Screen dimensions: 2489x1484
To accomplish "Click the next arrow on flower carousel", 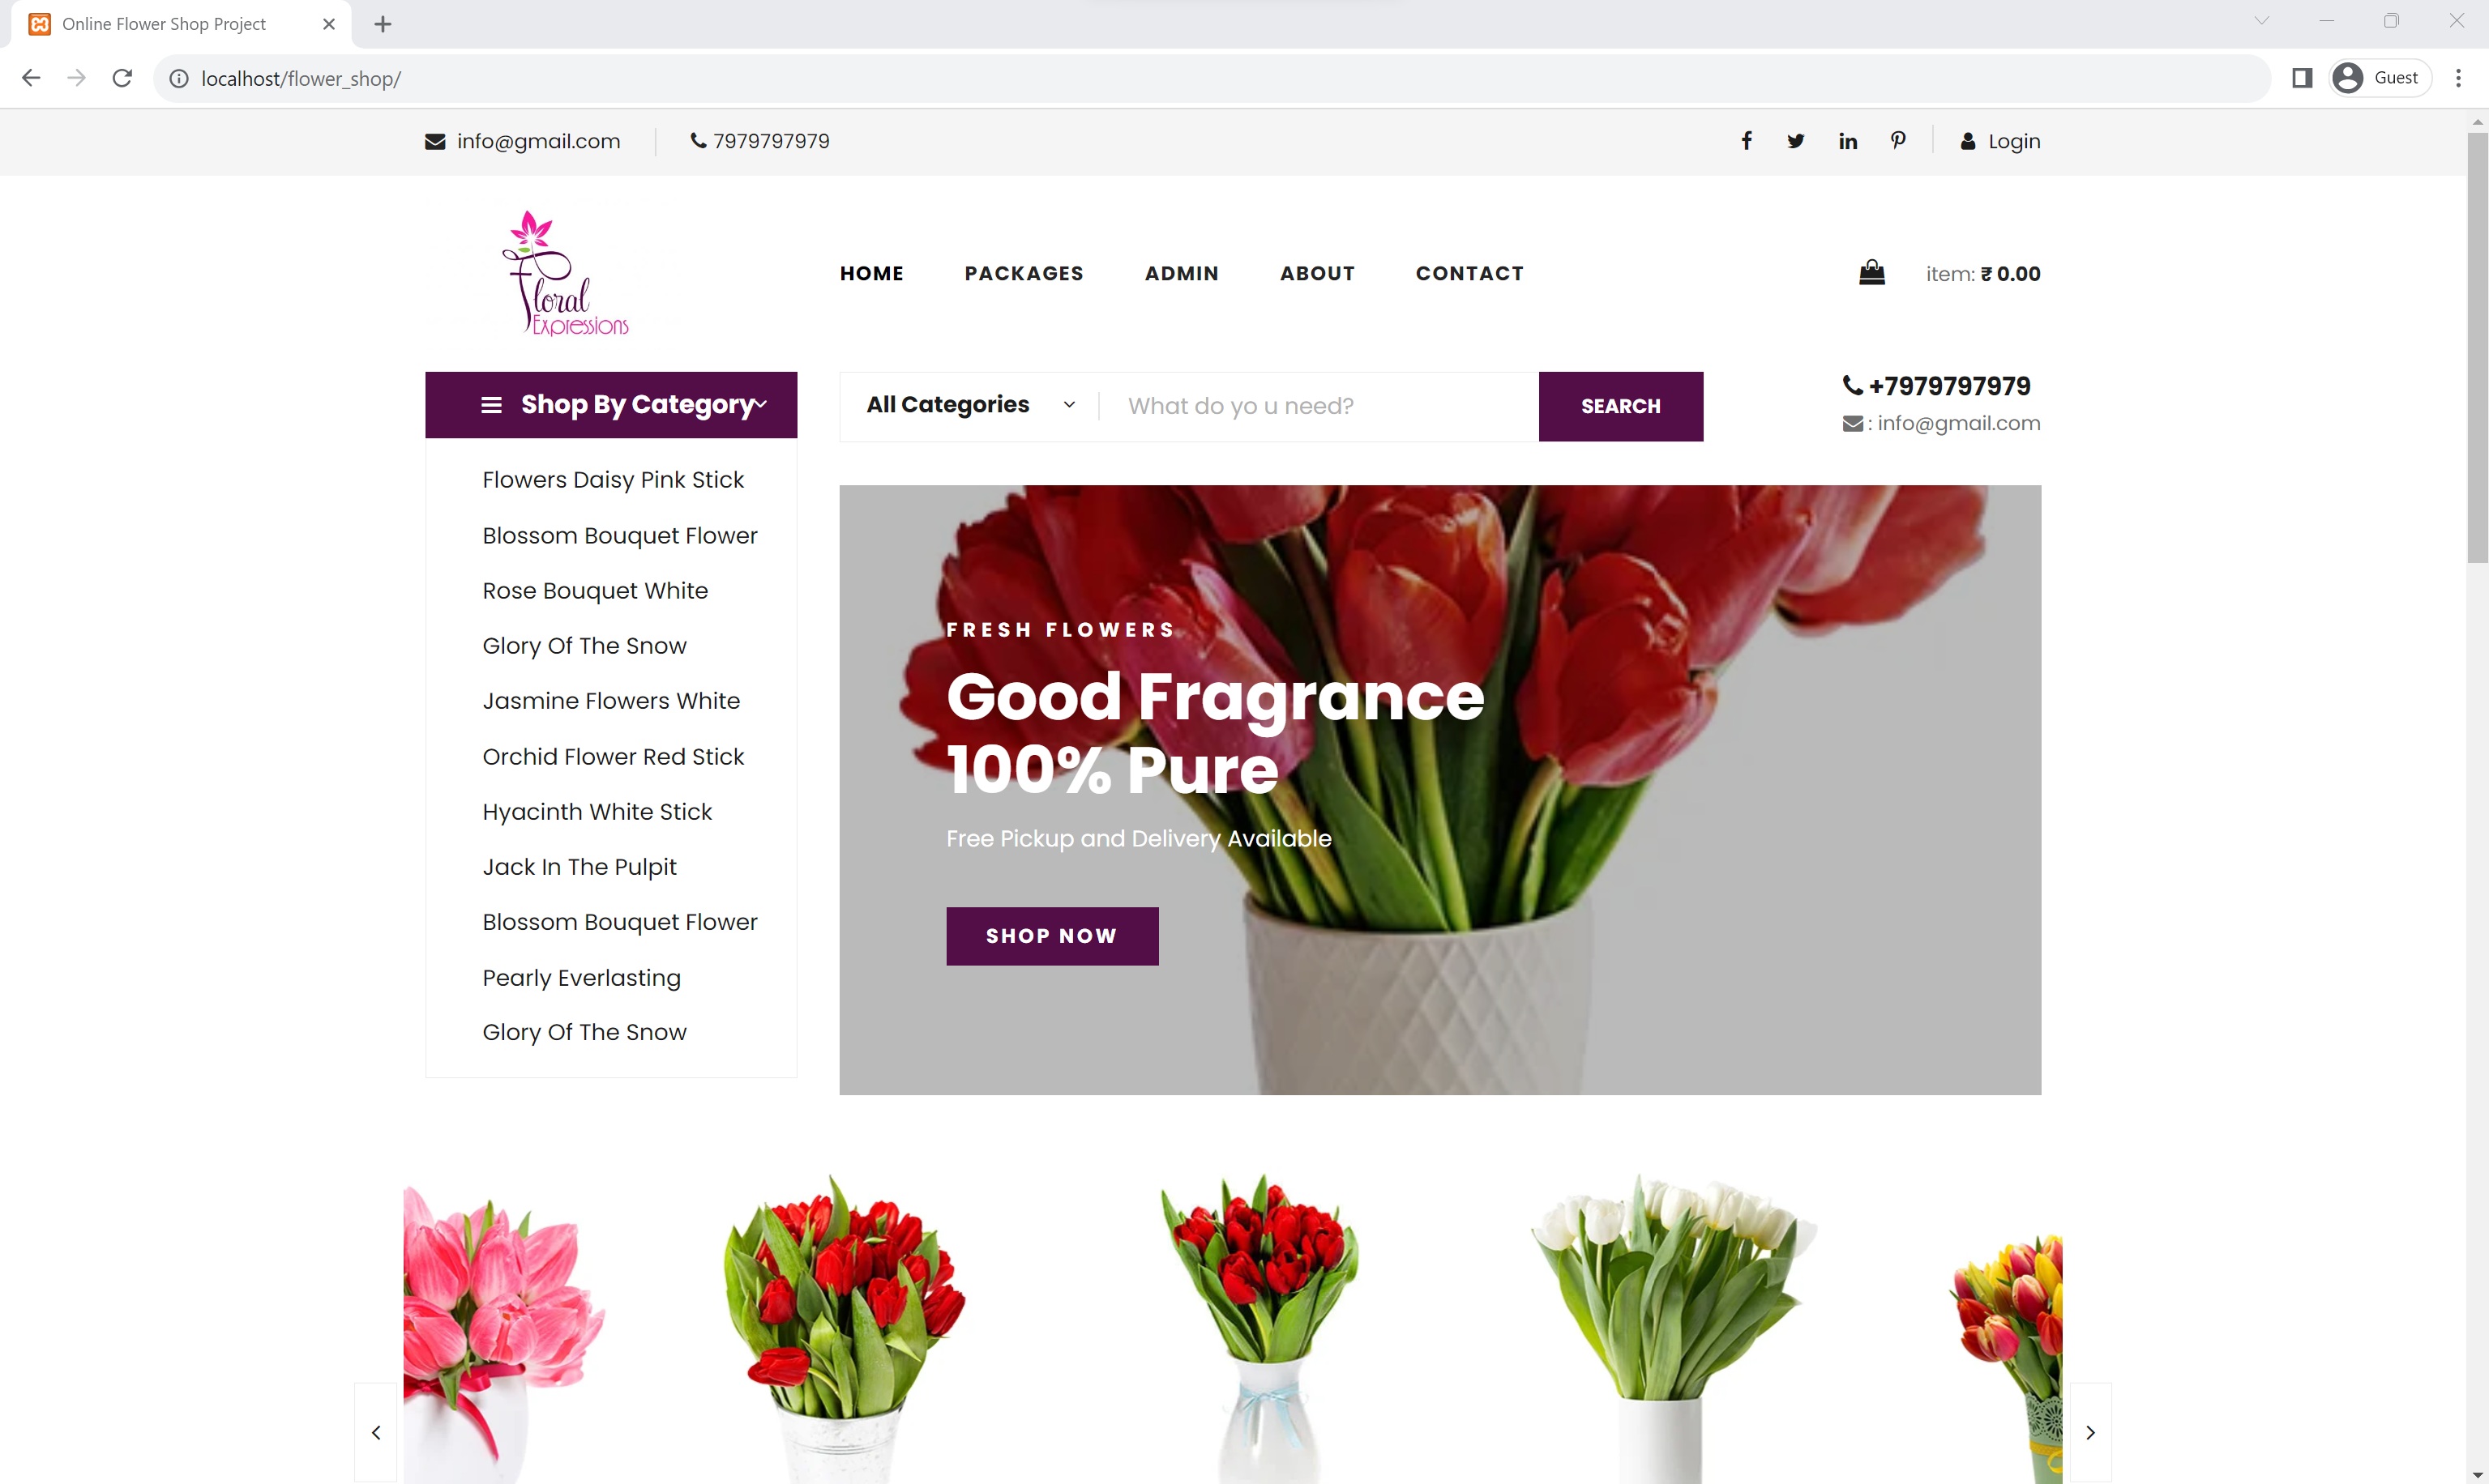I will [2091, 1431].
